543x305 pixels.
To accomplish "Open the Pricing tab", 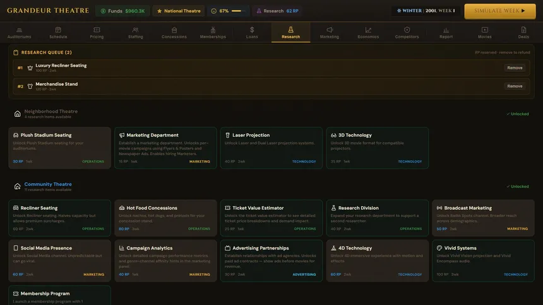I will coord(97,33).
